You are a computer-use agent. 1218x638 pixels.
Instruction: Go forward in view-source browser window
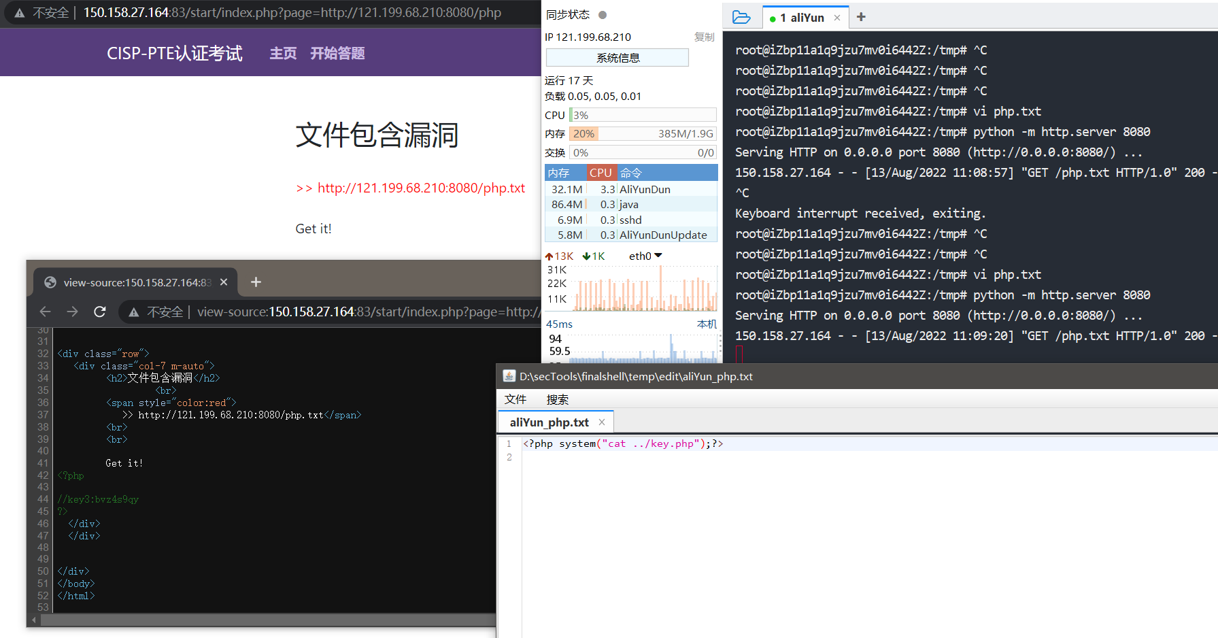(x=73, y=312)
